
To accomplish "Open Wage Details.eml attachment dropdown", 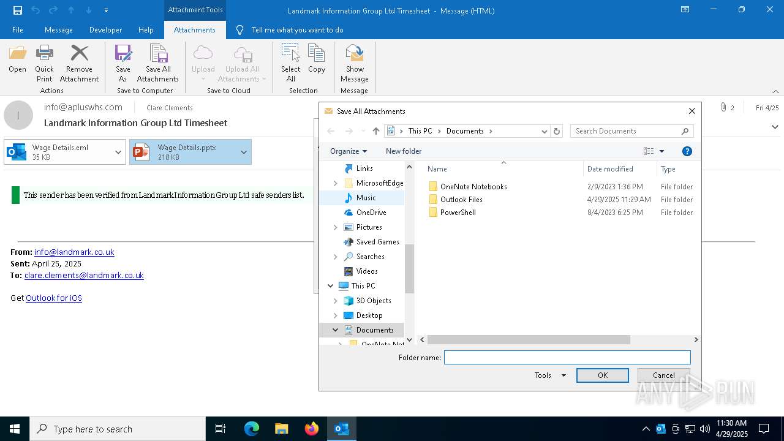I will [x=118, y=152].
